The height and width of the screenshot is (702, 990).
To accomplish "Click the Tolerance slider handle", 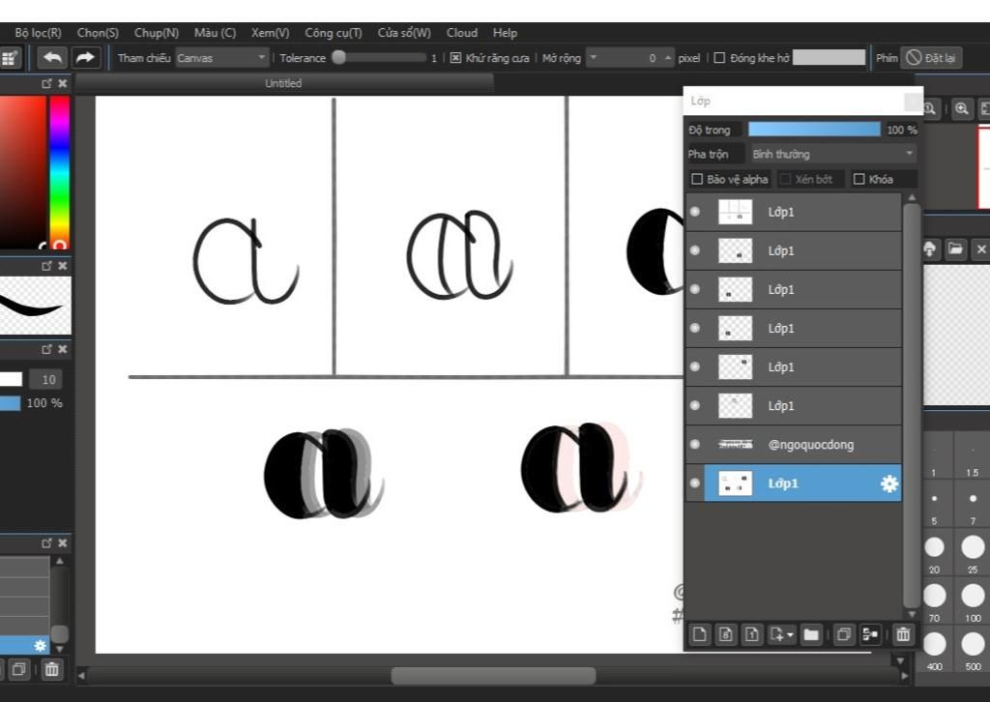I will click(x=339, y=57).
